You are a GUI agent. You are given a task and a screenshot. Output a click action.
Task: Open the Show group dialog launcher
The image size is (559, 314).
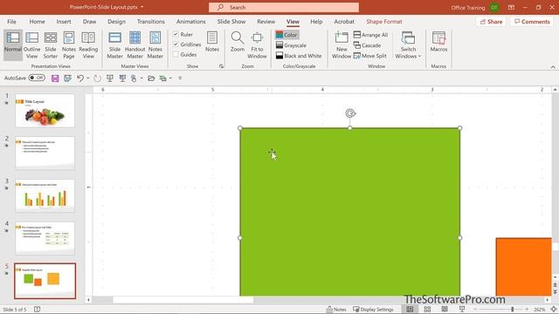click(221, 66)
